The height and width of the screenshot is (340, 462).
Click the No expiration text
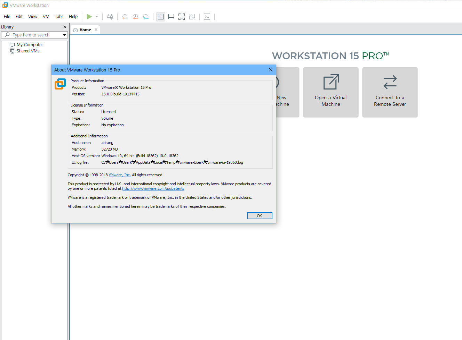[112, 125]
